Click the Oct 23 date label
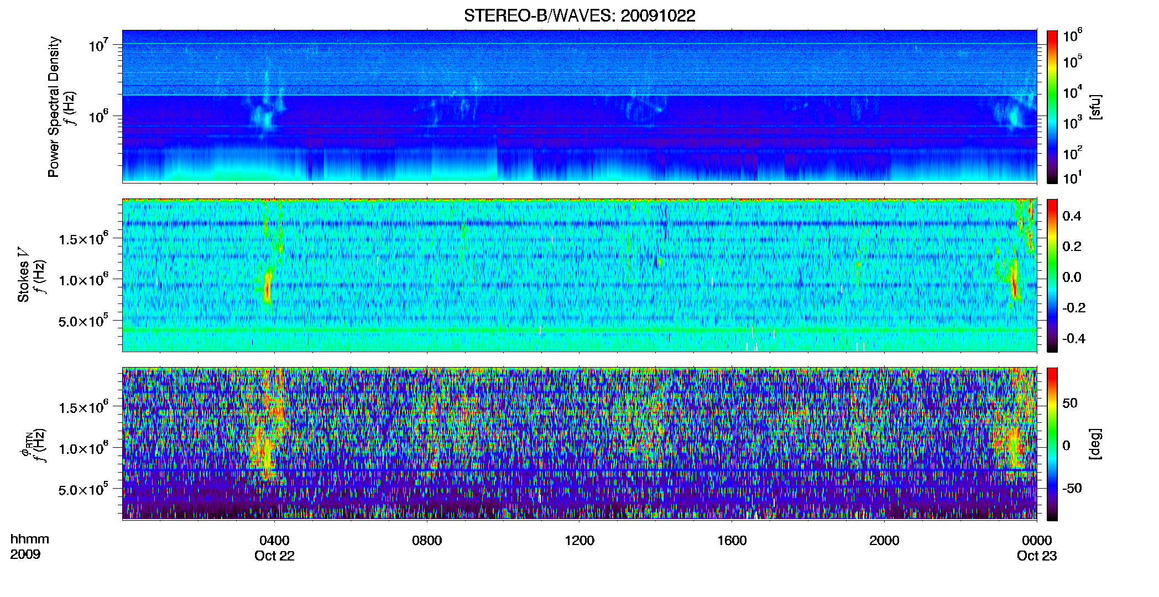The image size is (1159, 597). point(1037,556)
